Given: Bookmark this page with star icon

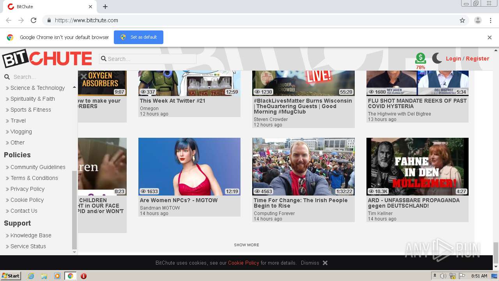Looking at the screenshot, I should pyautogui.click(x=462, y=20).
